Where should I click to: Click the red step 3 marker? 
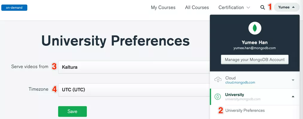point(54,67)
